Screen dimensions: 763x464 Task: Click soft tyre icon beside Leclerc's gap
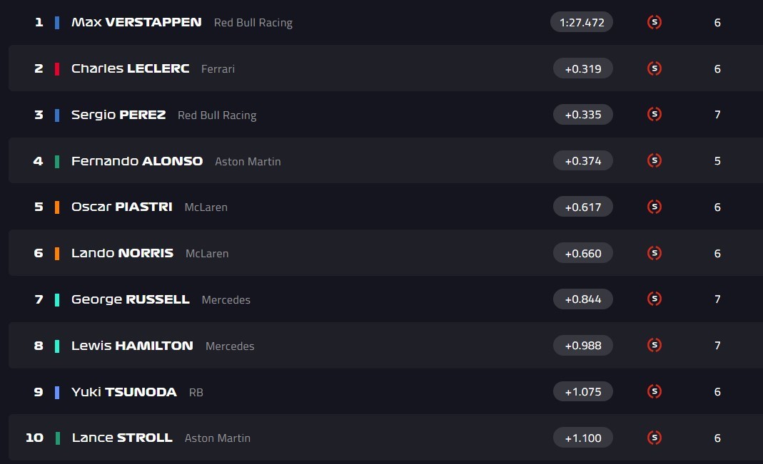click(654, 68)
